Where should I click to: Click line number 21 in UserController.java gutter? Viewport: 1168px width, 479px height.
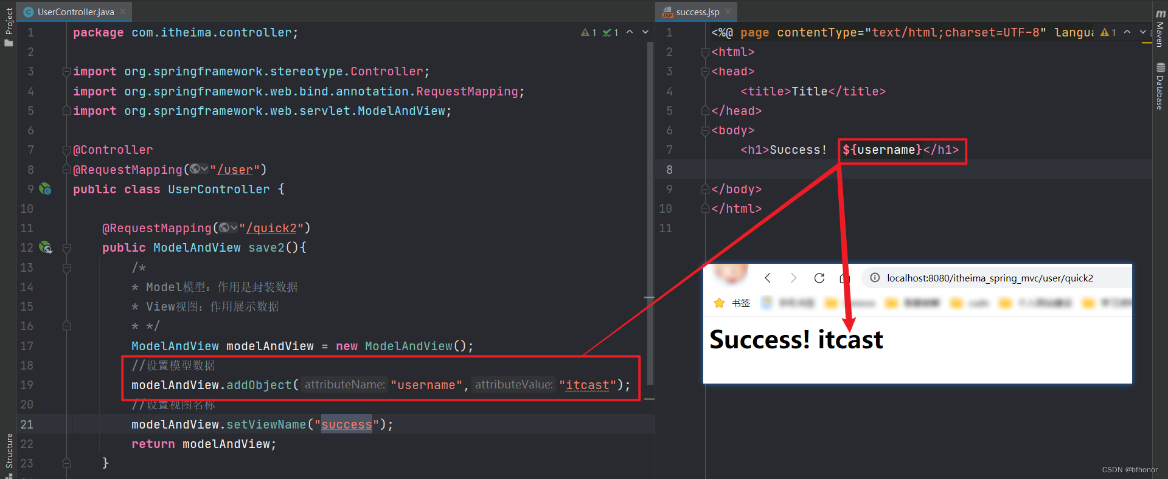click(27, 424)
